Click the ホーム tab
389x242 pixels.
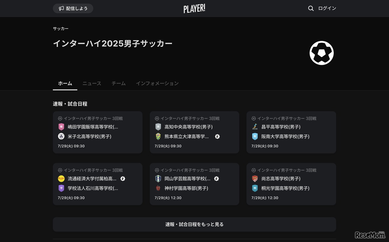tap(65, 83)
